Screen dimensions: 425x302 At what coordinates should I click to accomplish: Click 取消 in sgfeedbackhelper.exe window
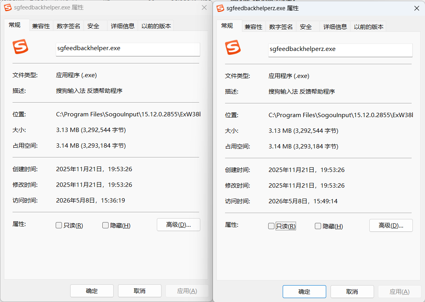coord(140,291)
